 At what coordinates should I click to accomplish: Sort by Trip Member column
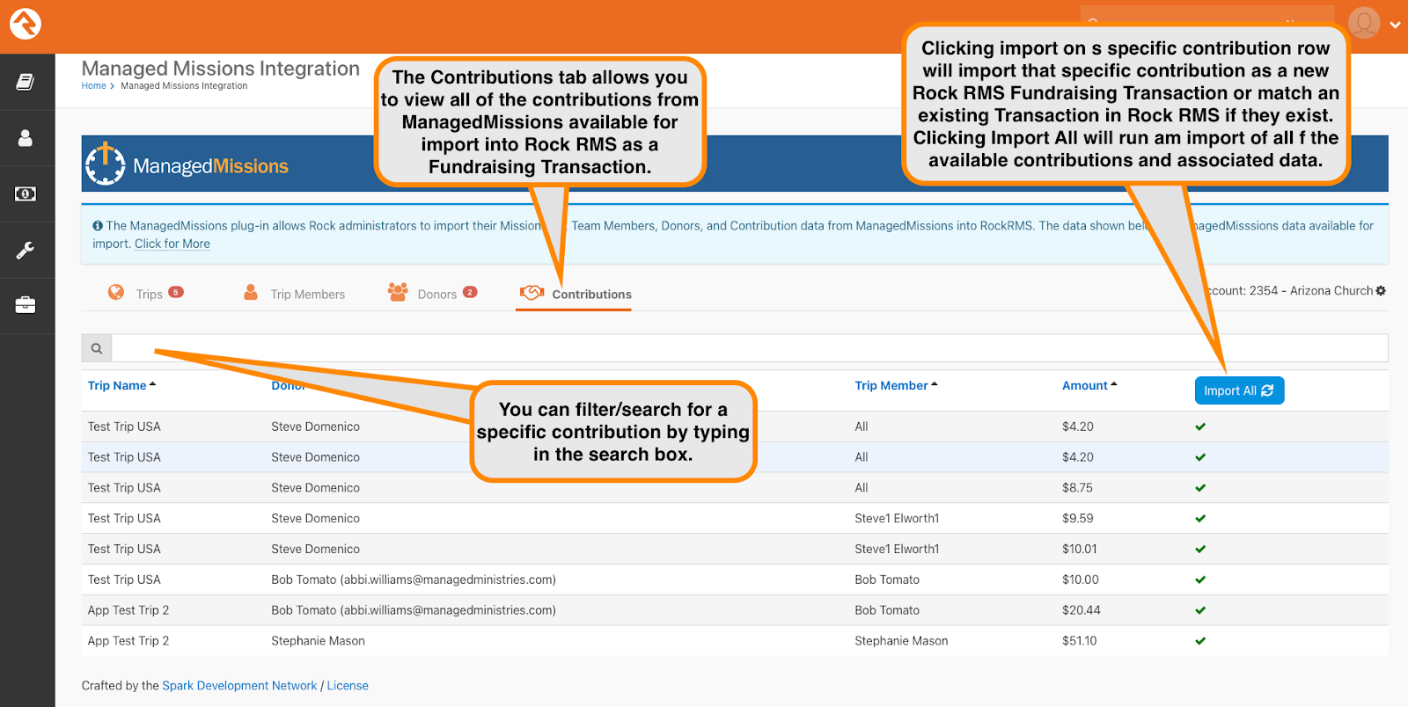point(896,385)
